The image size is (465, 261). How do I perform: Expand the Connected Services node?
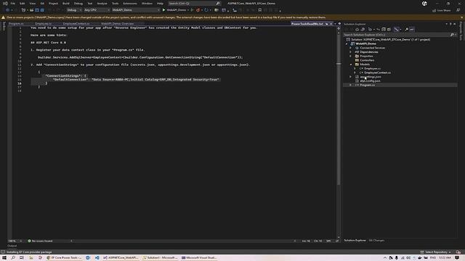[x=351, y=48]
